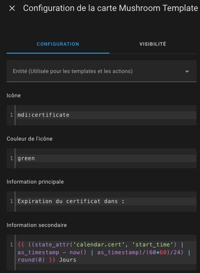Click the word Jours in the template
The width and height of the screenshot is (200, 273).
click(x=68, y=260)
